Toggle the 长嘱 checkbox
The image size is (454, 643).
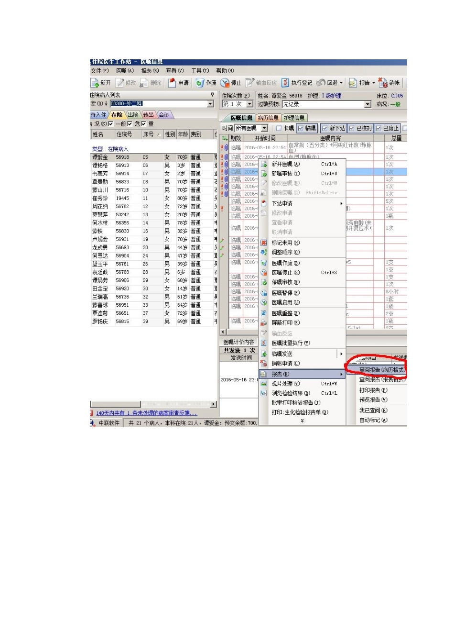pos(279,128)
